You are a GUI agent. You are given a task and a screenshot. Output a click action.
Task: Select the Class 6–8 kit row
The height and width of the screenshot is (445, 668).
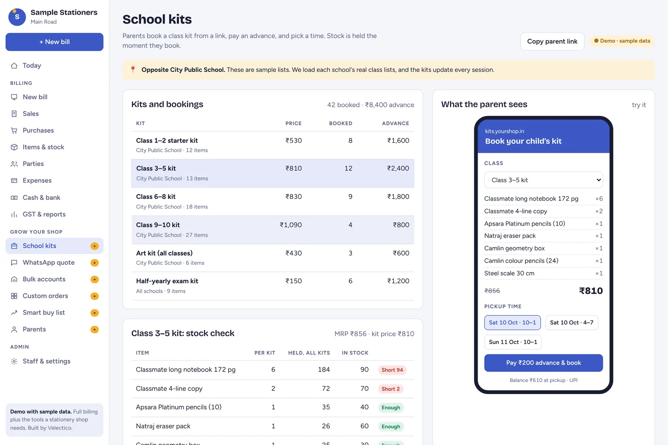tap(273, 201)
